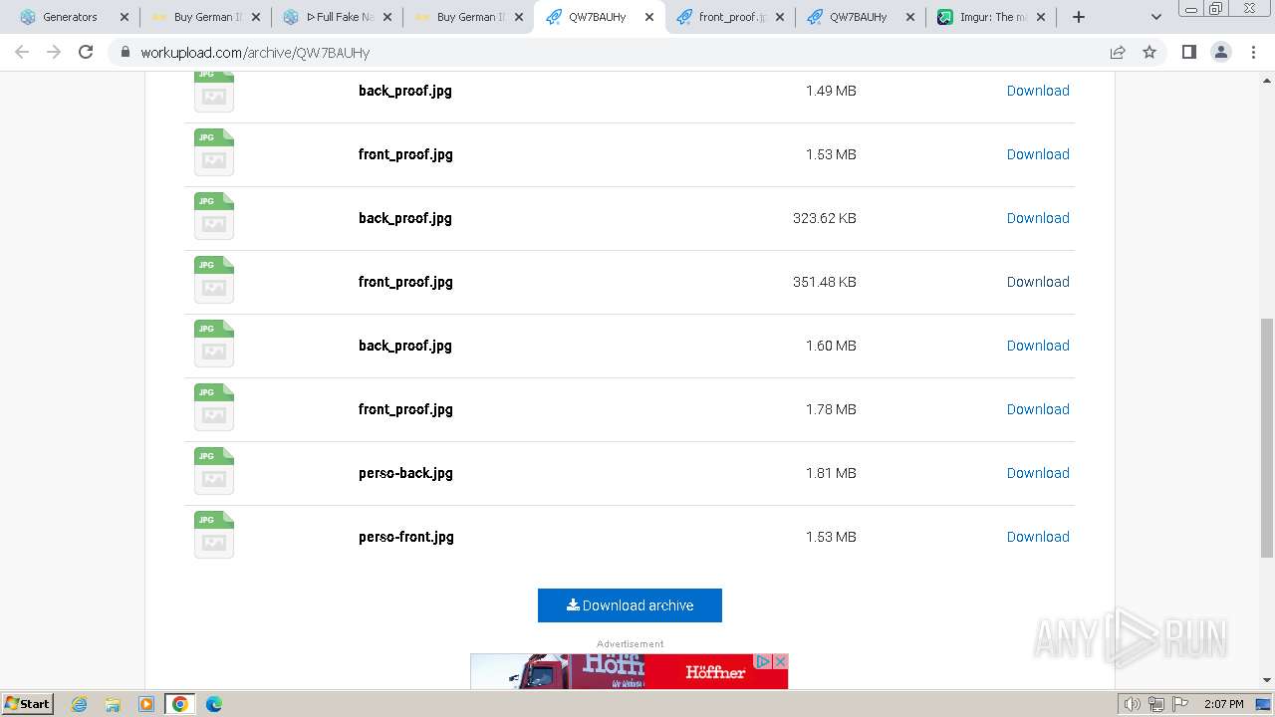Close the ad with the X icon
The width and height of the screenshot is (1275, 717).
click(x=781, y=661)
